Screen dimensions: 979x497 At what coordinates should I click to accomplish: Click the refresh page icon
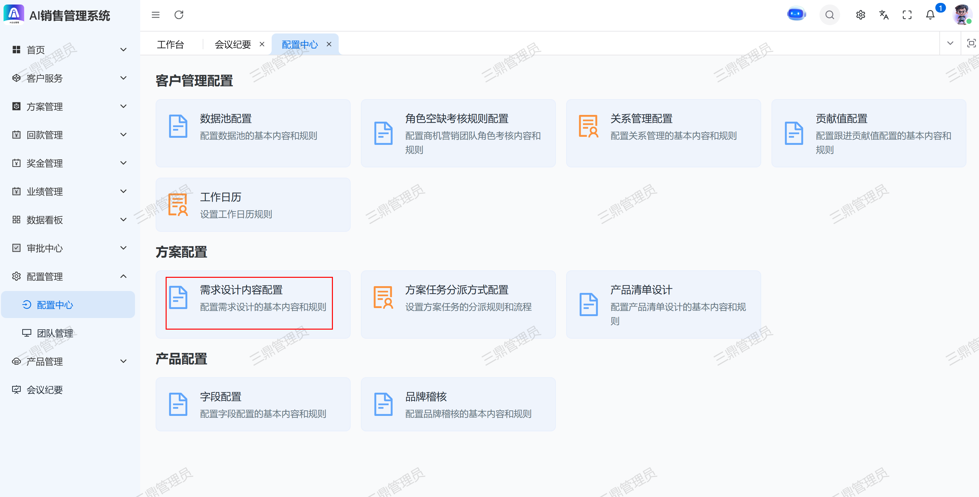179,15
